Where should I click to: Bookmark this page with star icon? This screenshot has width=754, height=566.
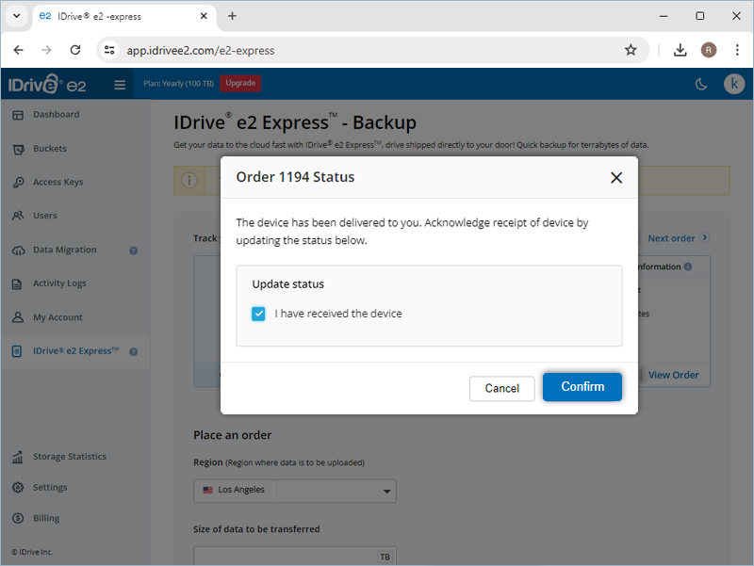(x=631, y=50)
